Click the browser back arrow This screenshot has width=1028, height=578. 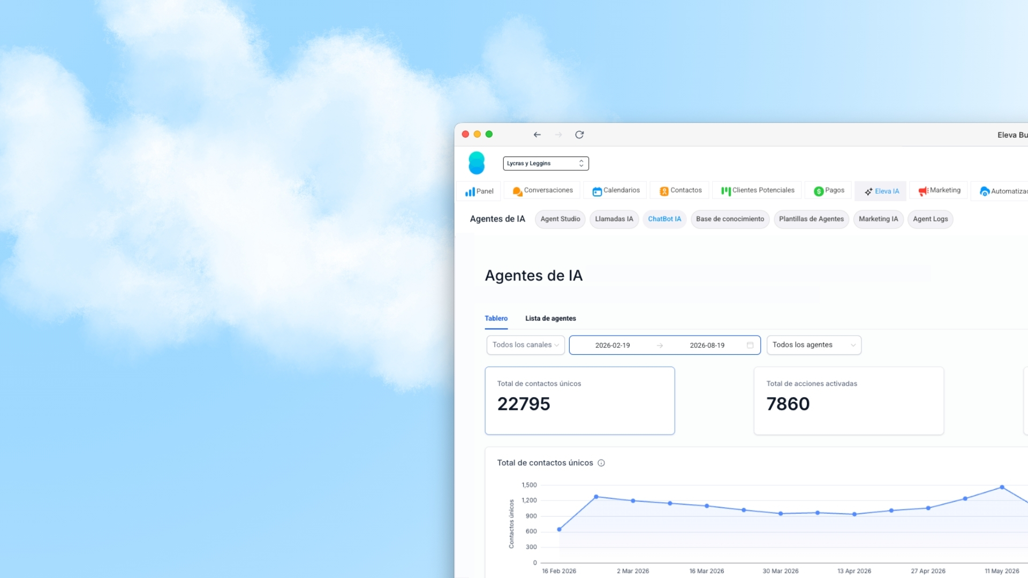pos(537,135)
